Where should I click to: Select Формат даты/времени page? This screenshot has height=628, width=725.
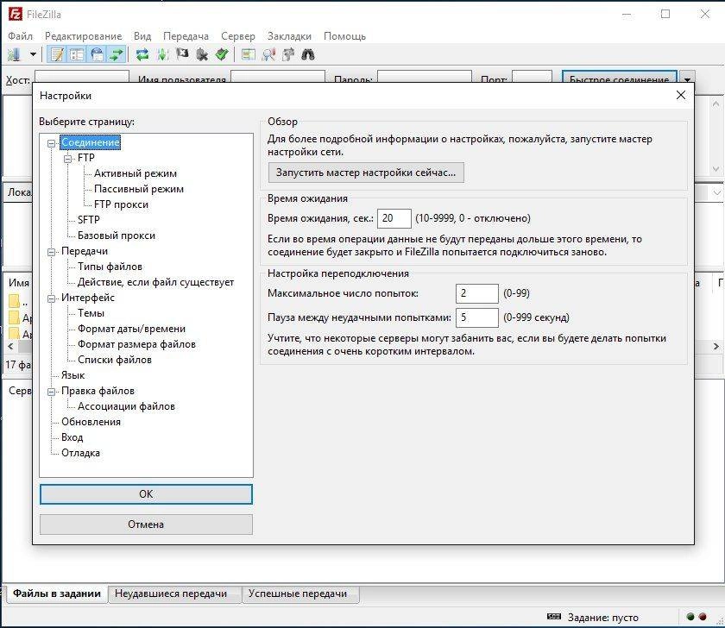click(x=132, y=329)
